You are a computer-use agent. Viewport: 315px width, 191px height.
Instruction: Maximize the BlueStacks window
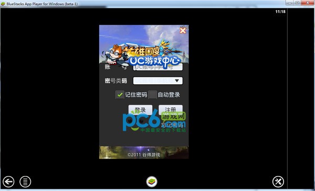coord(297,3)
